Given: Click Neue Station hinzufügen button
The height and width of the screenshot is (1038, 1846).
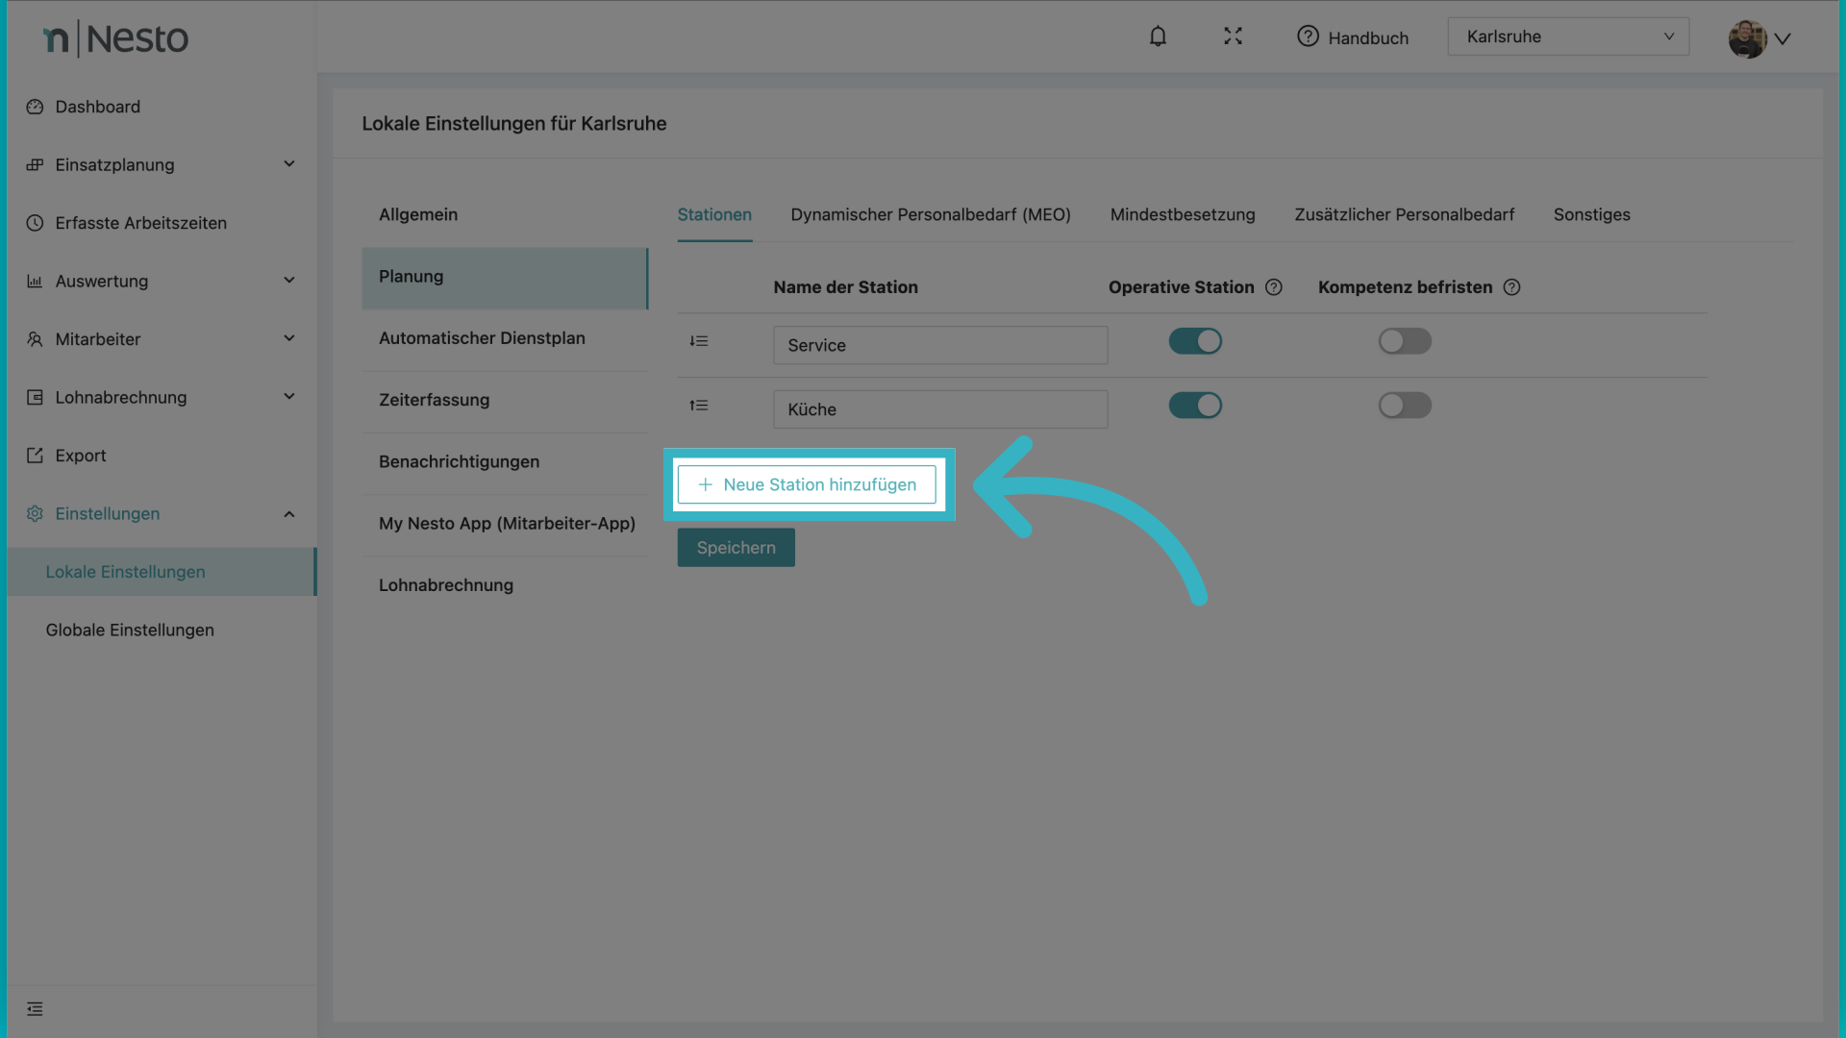Looking at the screenshot, I should pos(807,484).
